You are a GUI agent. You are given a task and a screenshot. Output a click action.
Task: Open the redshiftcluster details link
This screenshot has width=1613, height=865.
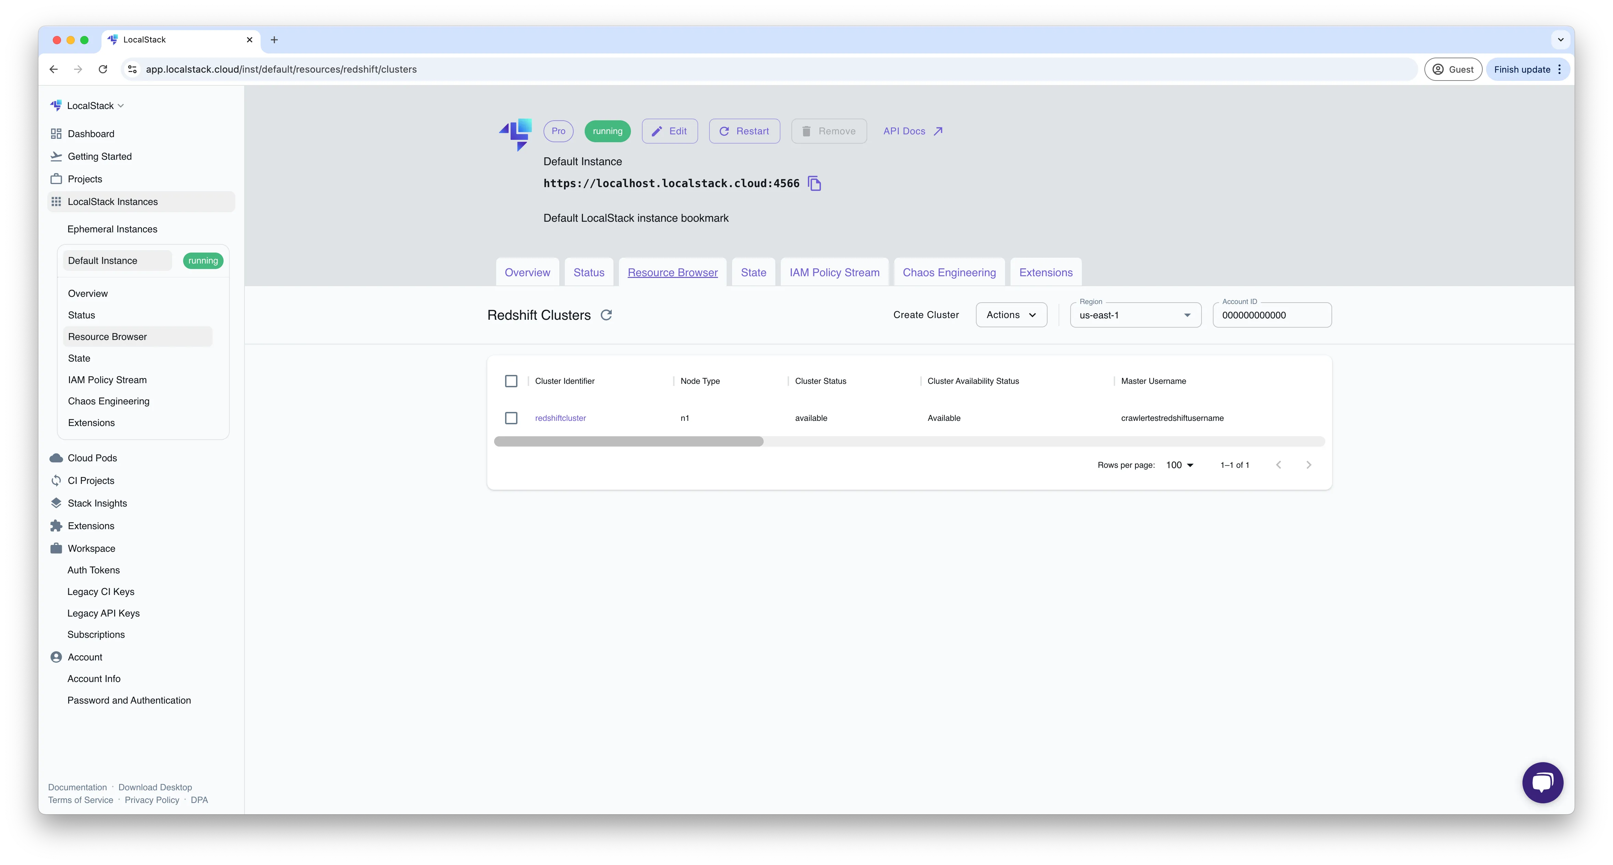point(560,417)
